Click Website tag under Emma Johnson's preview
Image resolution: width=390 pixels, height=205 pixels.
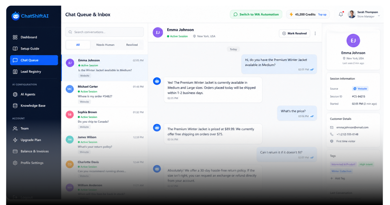click(85, 76)
